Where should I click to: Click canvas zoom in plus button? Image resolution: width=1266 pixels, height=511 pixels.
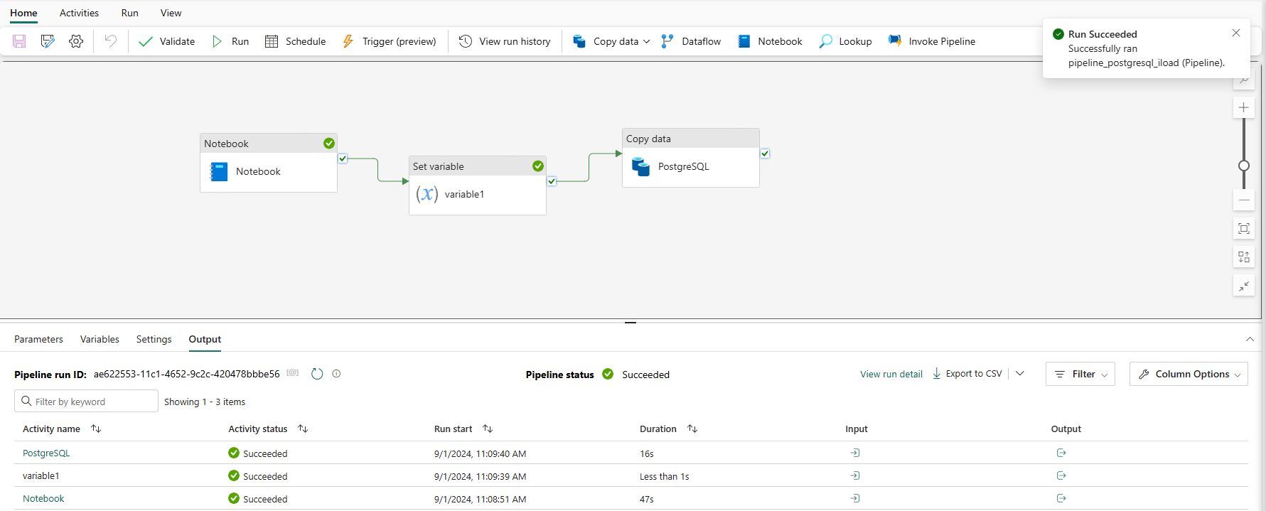pyautogui.click(x=1243, y=107)
